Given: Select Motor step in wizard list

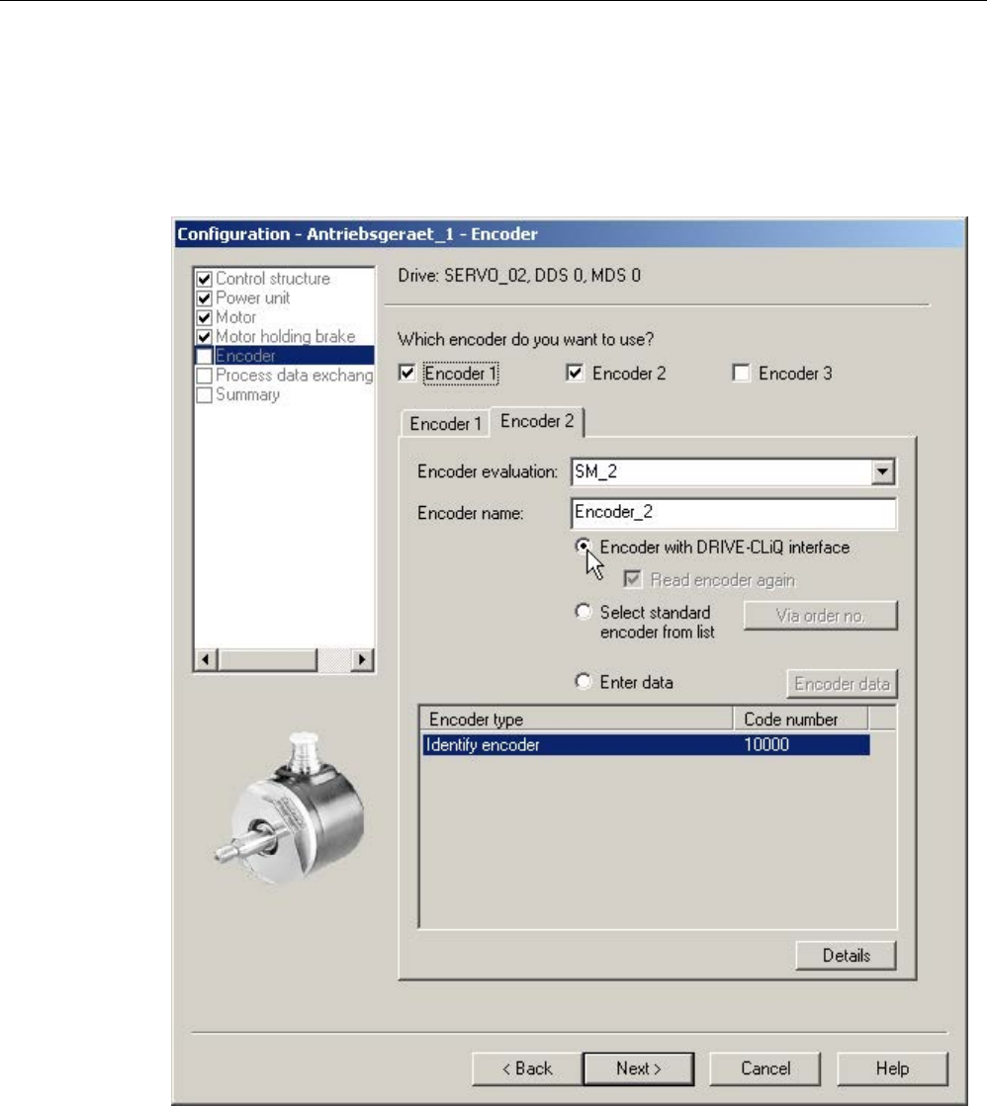Looking at the screenshot, I should (235, 316).
